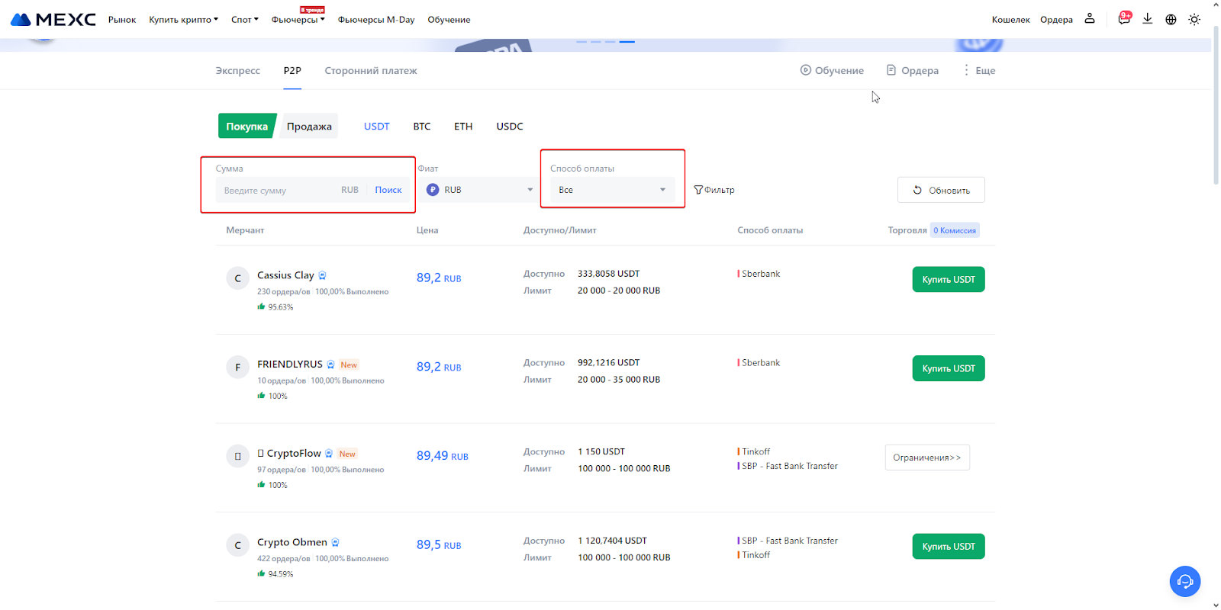Click price 89,49 RUB for CryptoFlow

(443, 456)
